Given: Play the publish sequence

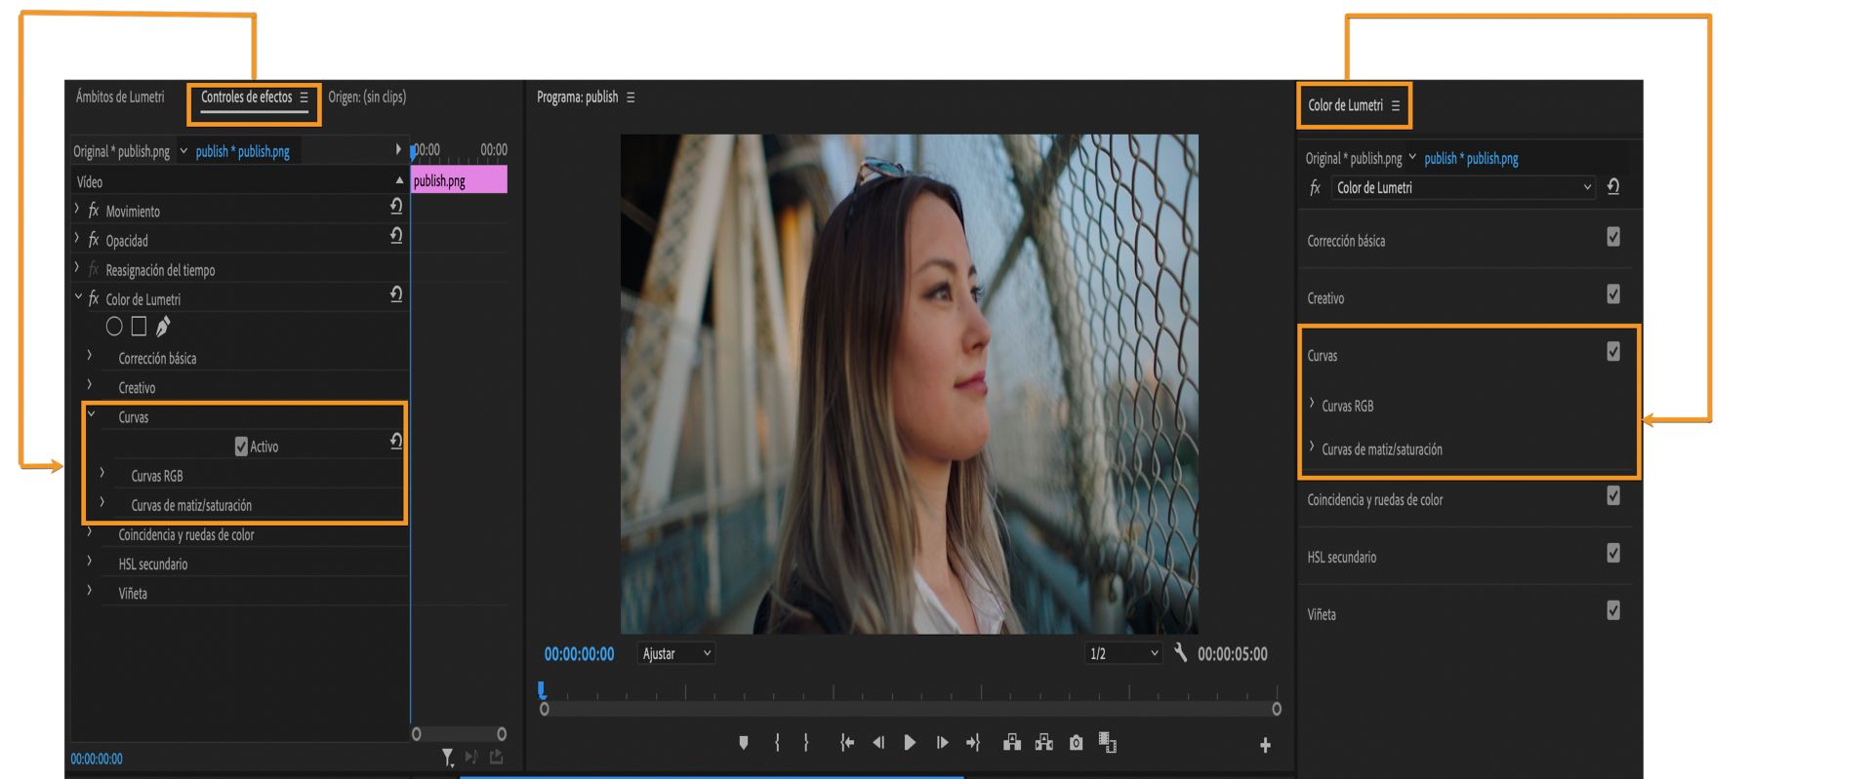Looking at the screenshot, I should 910,743.
